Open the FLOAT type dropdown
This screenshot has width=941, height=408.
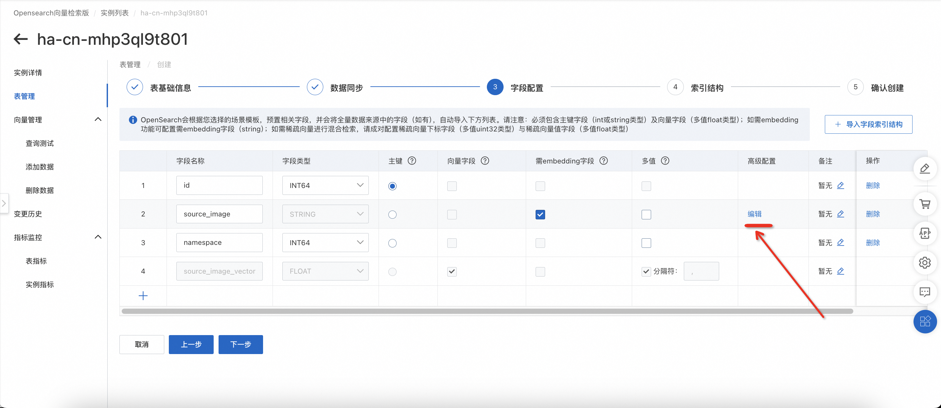325,271
